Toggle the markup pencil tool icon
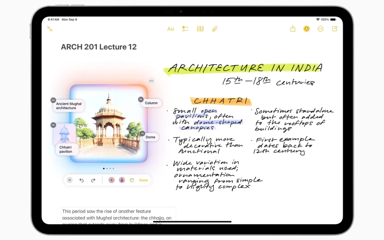This screenshot has height=240, width=384. click(306, 29)
